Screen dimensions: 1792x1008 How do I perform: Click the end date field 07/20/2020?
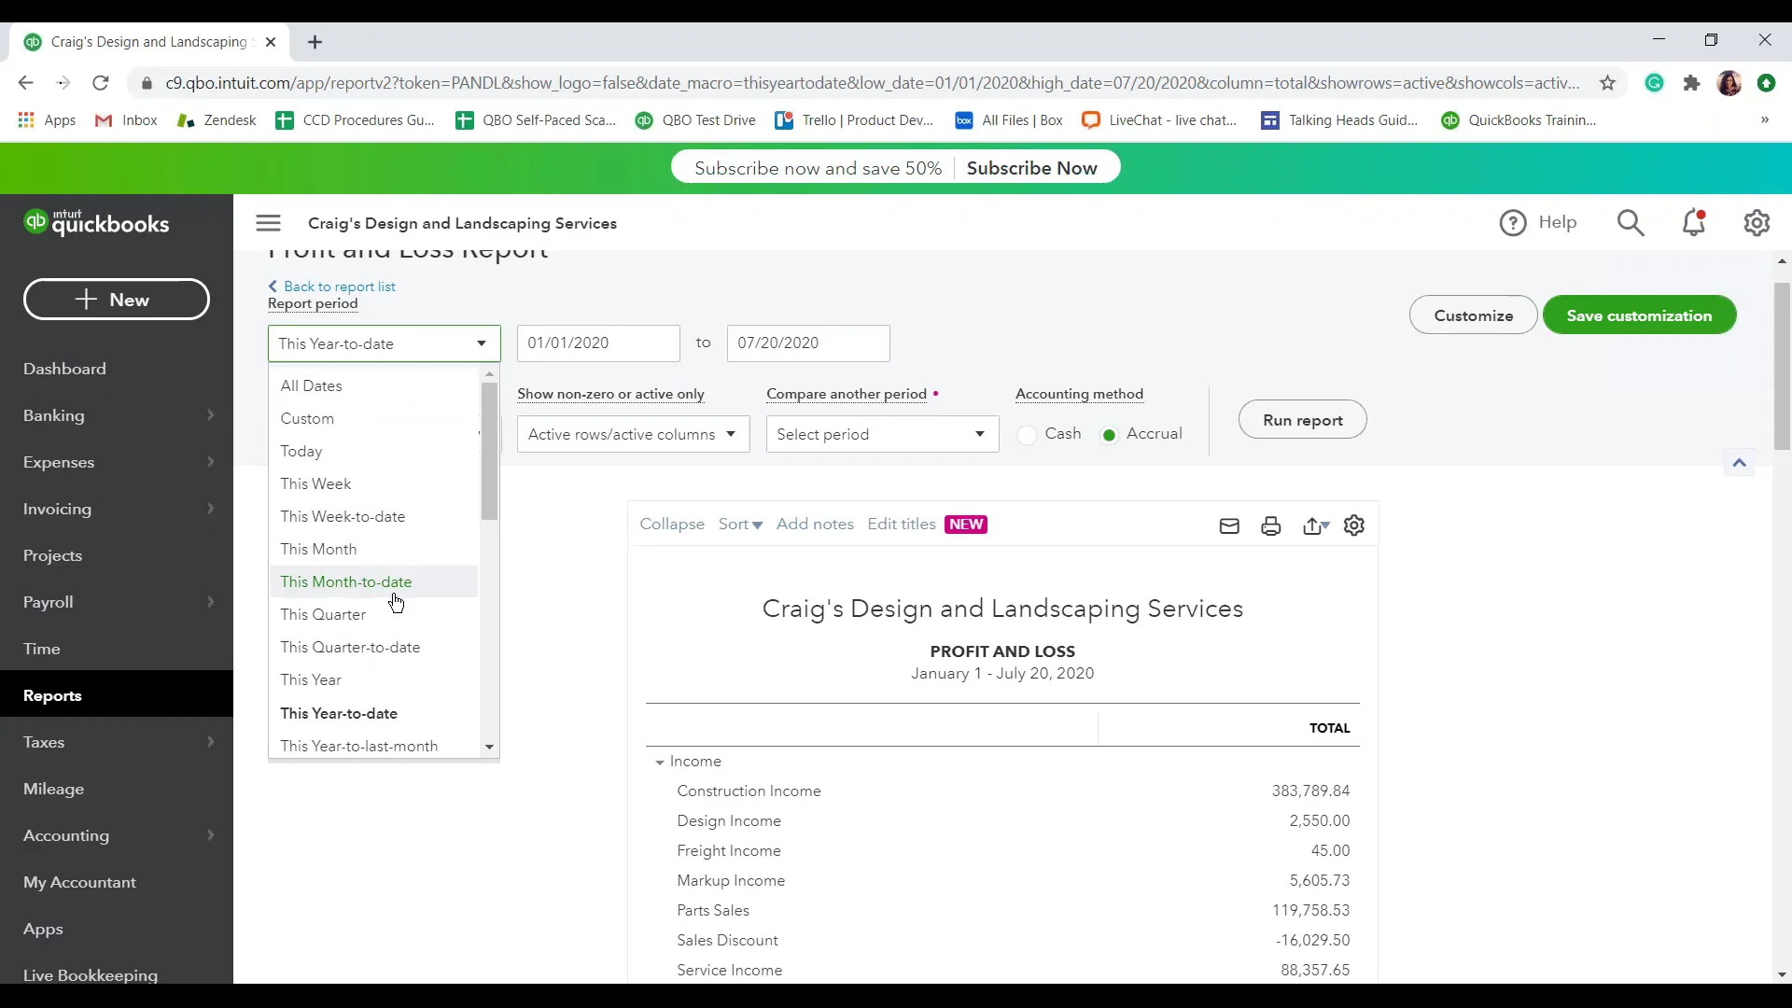pos(808,343)
